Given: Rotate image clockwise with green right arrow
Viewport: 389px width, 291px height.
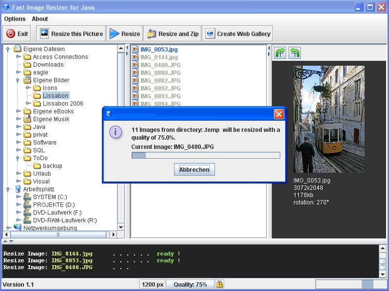Looking at the screenshot, I should tap(280, 53).
